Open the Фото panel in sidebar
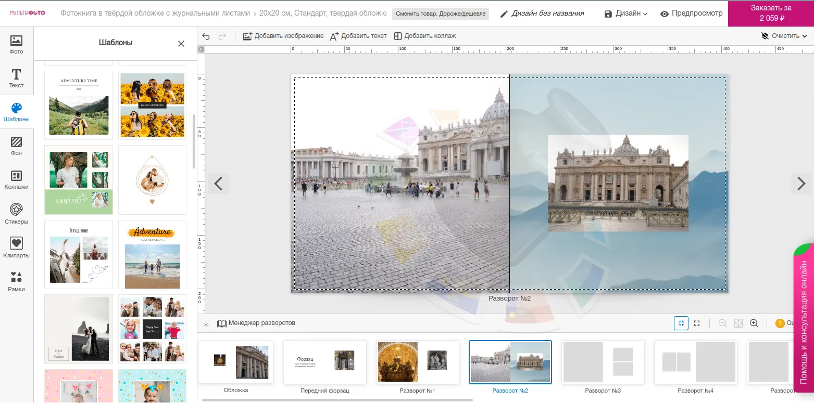 [x=16, y=45]
